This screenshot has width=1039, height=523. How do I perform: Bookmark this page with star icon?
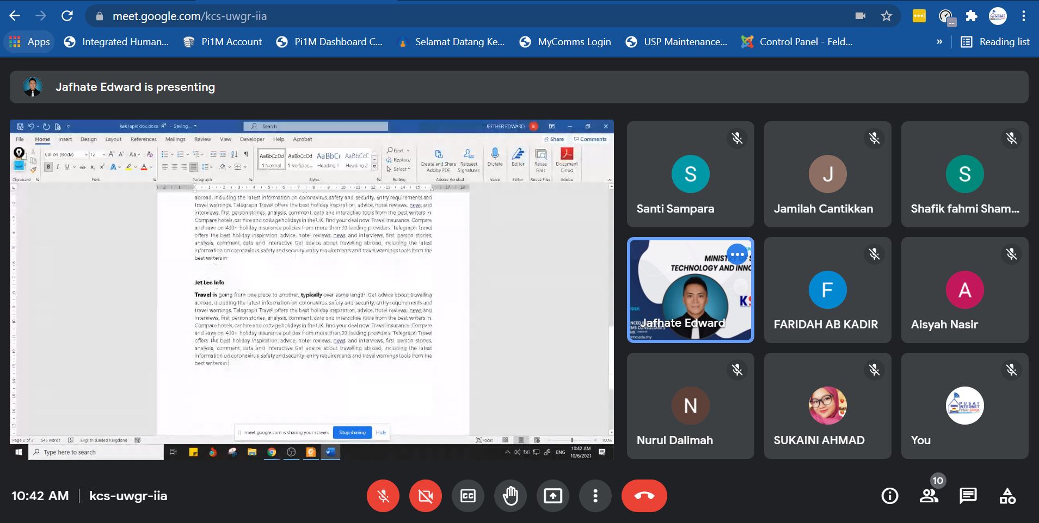pyautogui.click(x=887, y=16)
